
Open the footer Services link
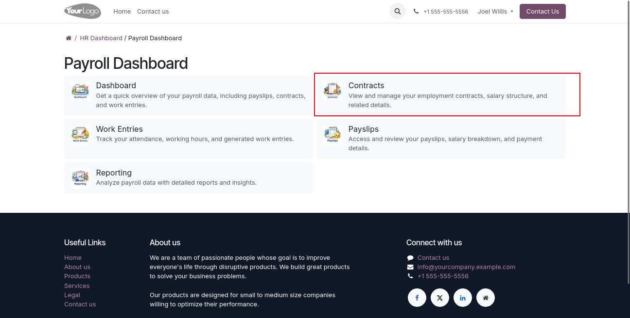(x=77, y=286)
